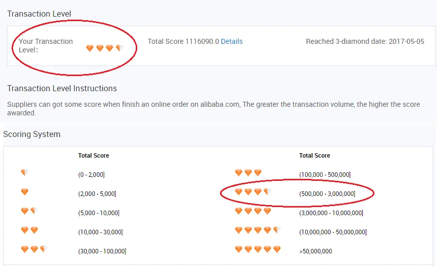
Task: Click the Scoring System heading
Action: (32, 134)
